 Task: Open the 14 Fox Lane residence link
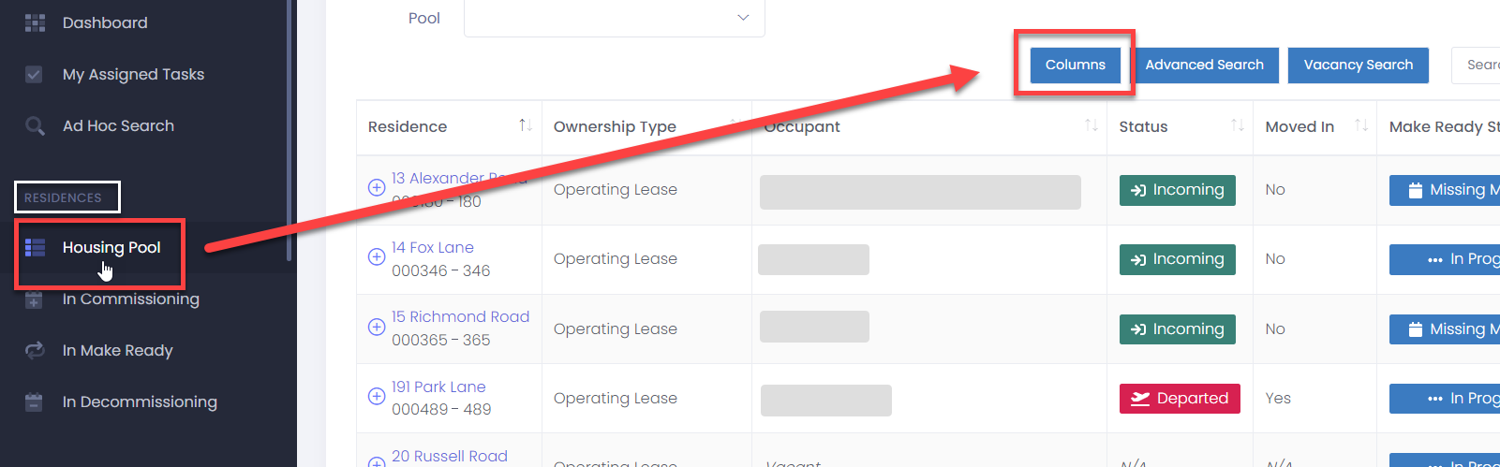click(x=433, y=247)
